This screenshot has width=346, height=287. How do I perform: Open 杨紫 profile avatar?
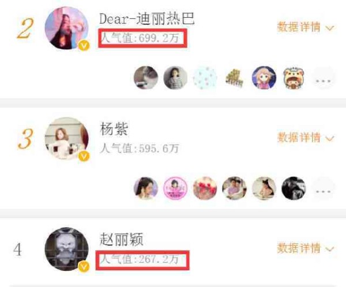point(67,139)
